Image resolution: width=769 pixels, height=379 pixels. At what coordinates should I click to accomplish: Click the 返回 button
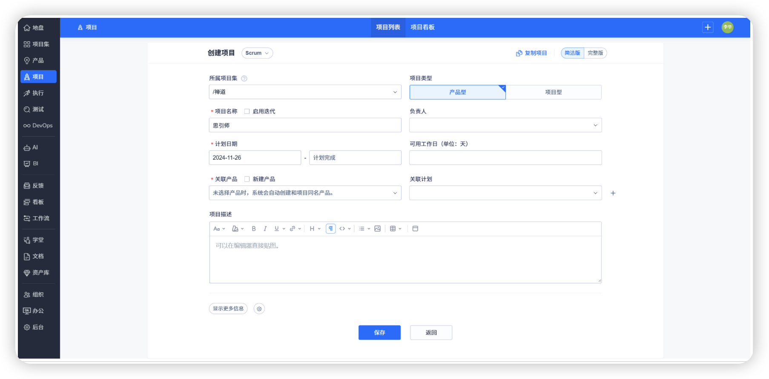(x=431, y=333)
